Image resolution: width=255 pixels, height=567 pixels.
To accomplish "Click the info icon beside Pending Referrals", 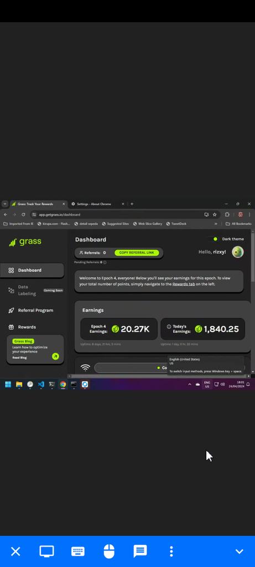I will tap(105, 262).
